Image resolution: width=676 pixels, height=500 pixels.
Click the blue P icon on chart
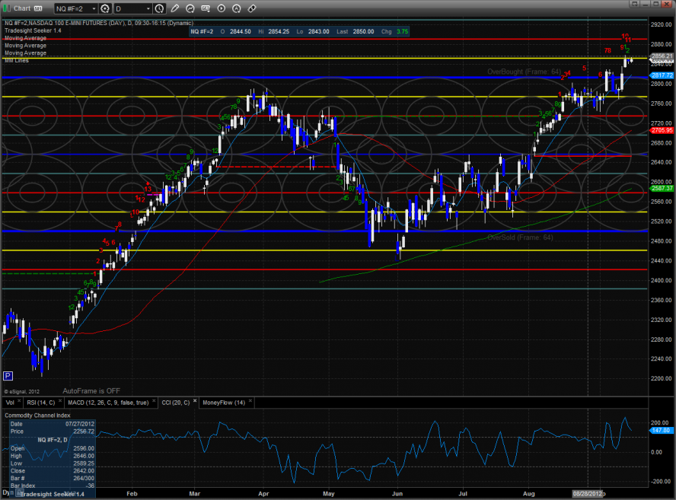pyautogui.click(x=8, y=376)
